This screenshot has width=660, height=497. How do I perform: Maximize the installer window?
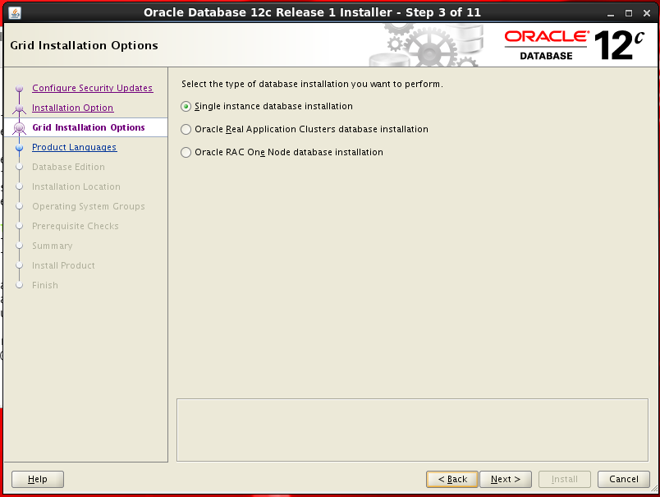[x=629, y=13]
